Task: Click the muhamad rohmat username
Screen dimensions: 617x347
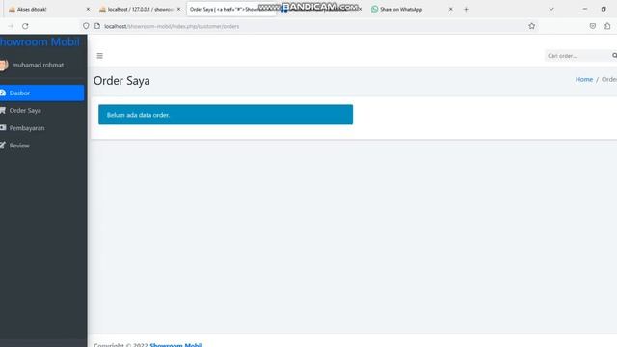Action: tap(38, 65)
